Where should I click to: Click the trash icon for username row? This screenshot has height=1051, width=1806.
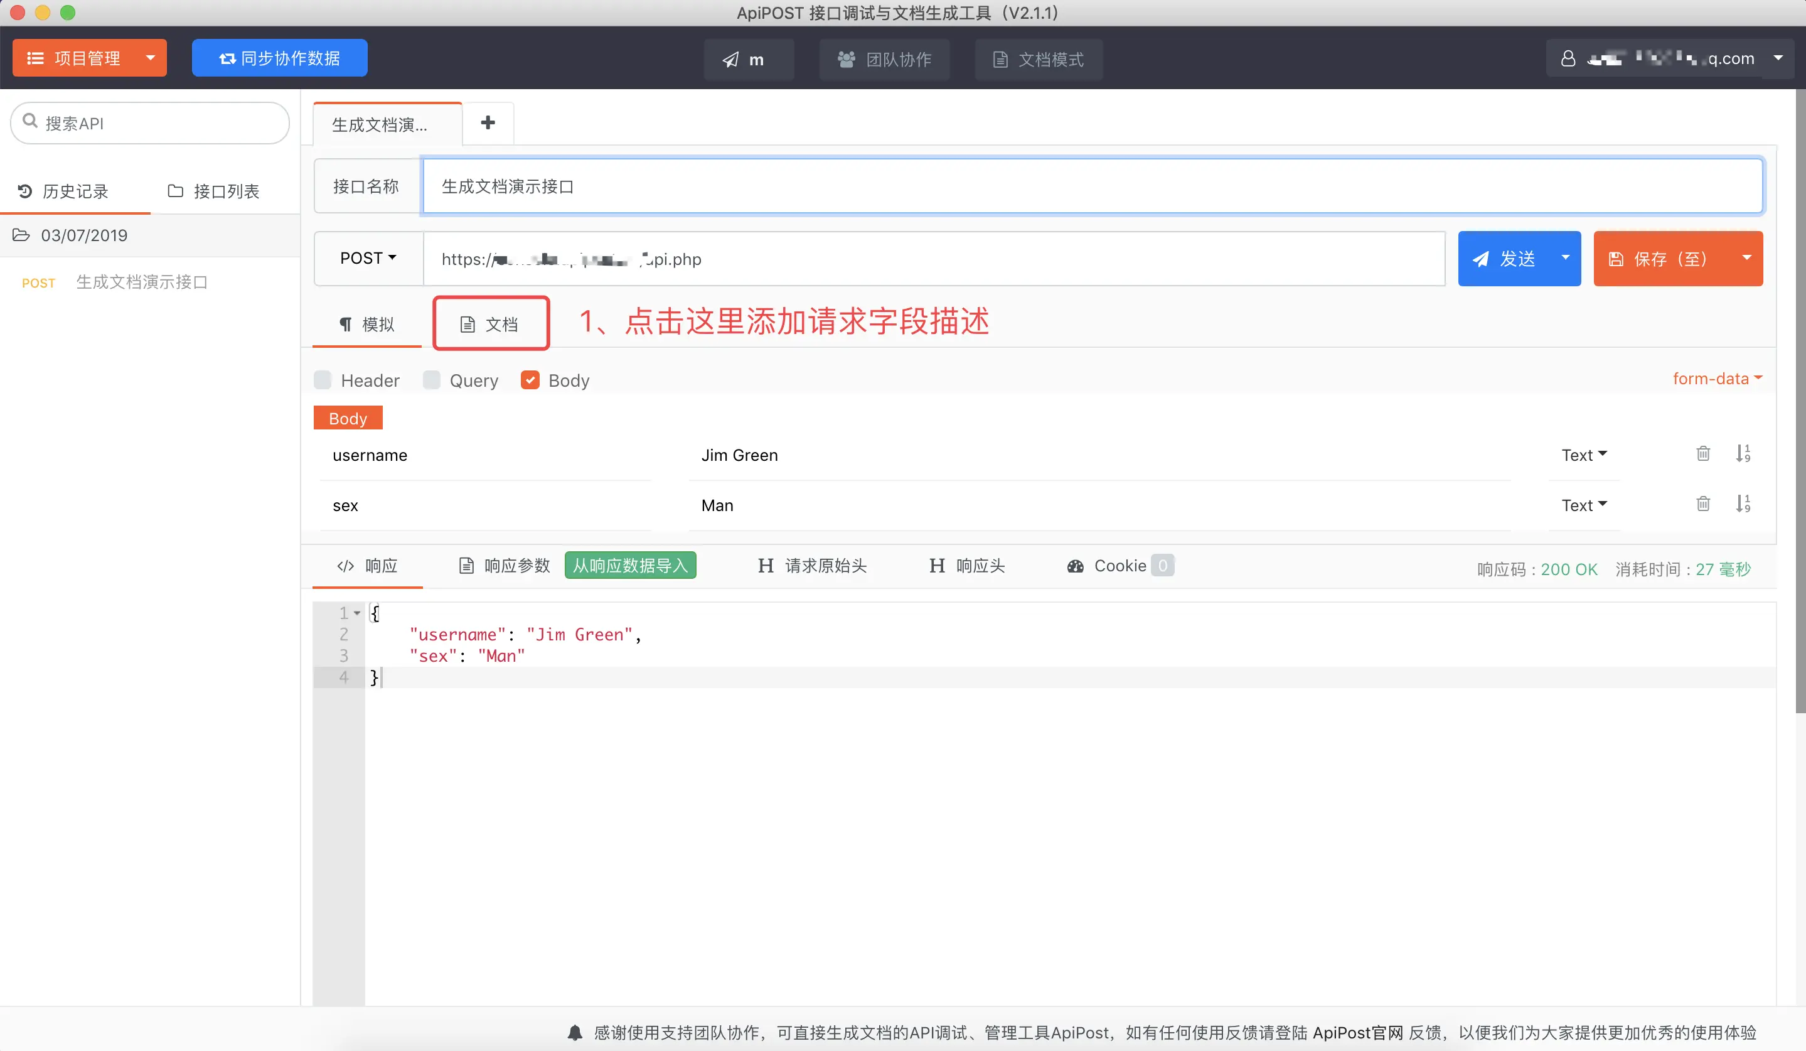pos(1703,454)
